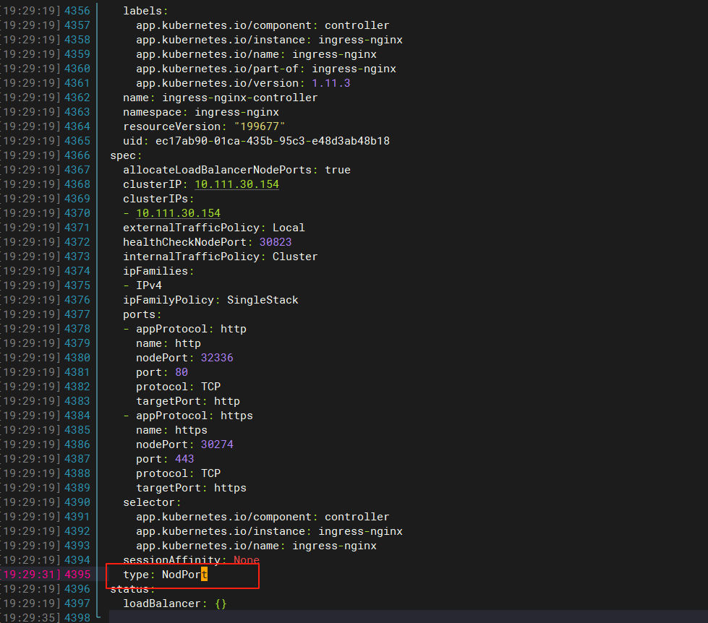The image size is (708, 623).
Task: Click line number 4398
Action: [x=77, y=617]
